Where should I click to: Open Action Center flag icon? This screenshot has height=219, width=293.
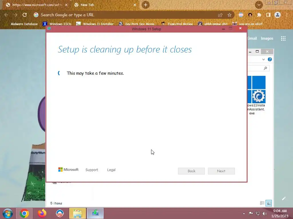tap(251, 213)
